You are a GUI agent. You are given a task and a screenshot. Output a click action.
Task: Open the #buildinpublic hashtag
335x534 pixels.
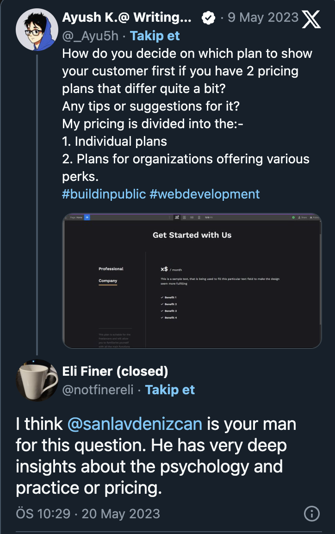104,194
